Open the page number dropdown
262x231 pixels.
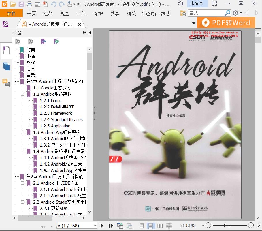(x=95, y=226)
